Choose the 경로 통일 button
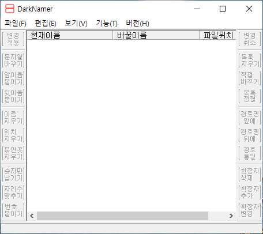 coord(250,153)
